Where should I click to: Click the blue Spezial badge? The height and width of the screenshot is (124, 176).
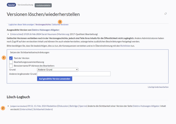tap(11, 5)
